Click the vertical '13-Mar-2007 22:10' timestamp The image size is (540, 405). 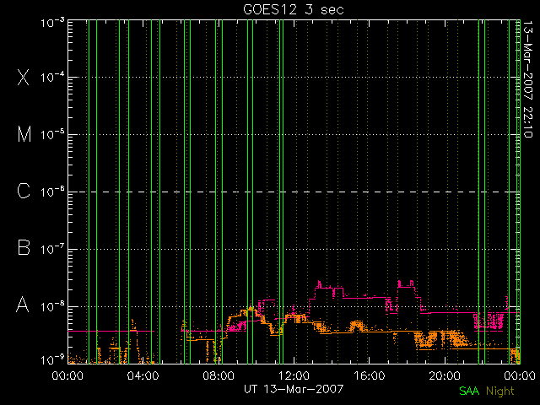(x=527, y=79)
